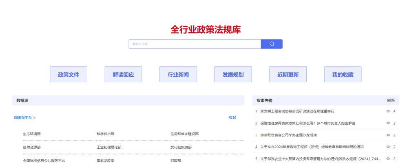This screenshot has height=163, width=407.
Task: Open hot search item 关于举办2024年度咨询工程师继续教育
Action: pos(312,147)
